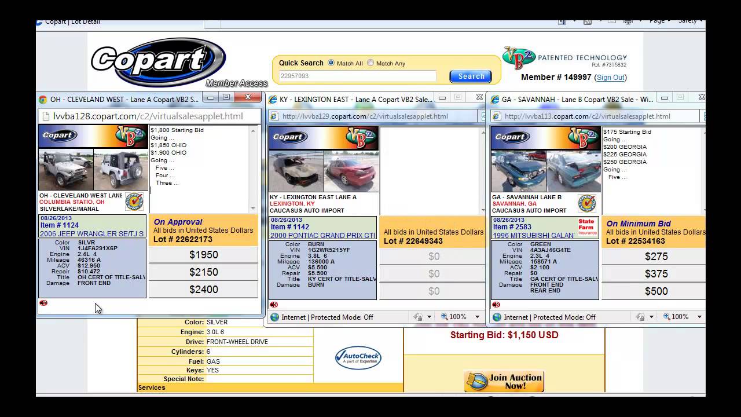Open burned Pontiac front photo
This screenshot has height=417, width=741.
(296, 171)
